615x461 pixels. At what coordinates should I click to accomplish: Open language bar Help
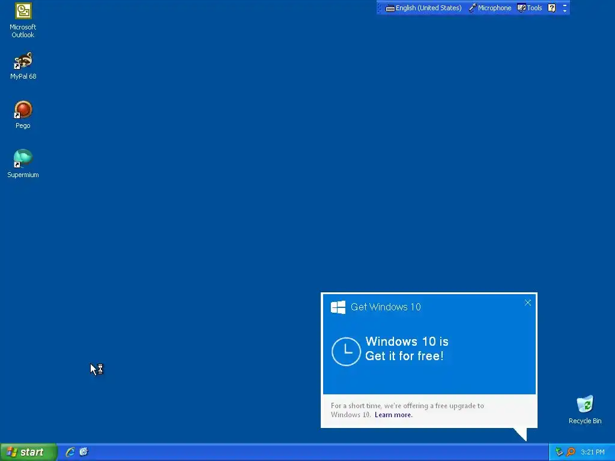[x=551, y=8]
